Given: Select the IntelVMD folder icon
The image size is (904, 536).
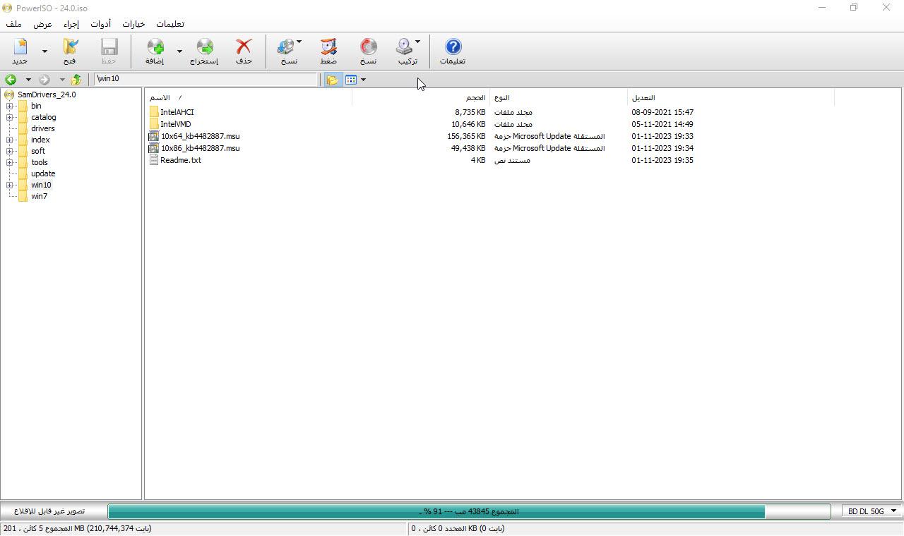Looking at the screenshot, I should click(154, 124).
